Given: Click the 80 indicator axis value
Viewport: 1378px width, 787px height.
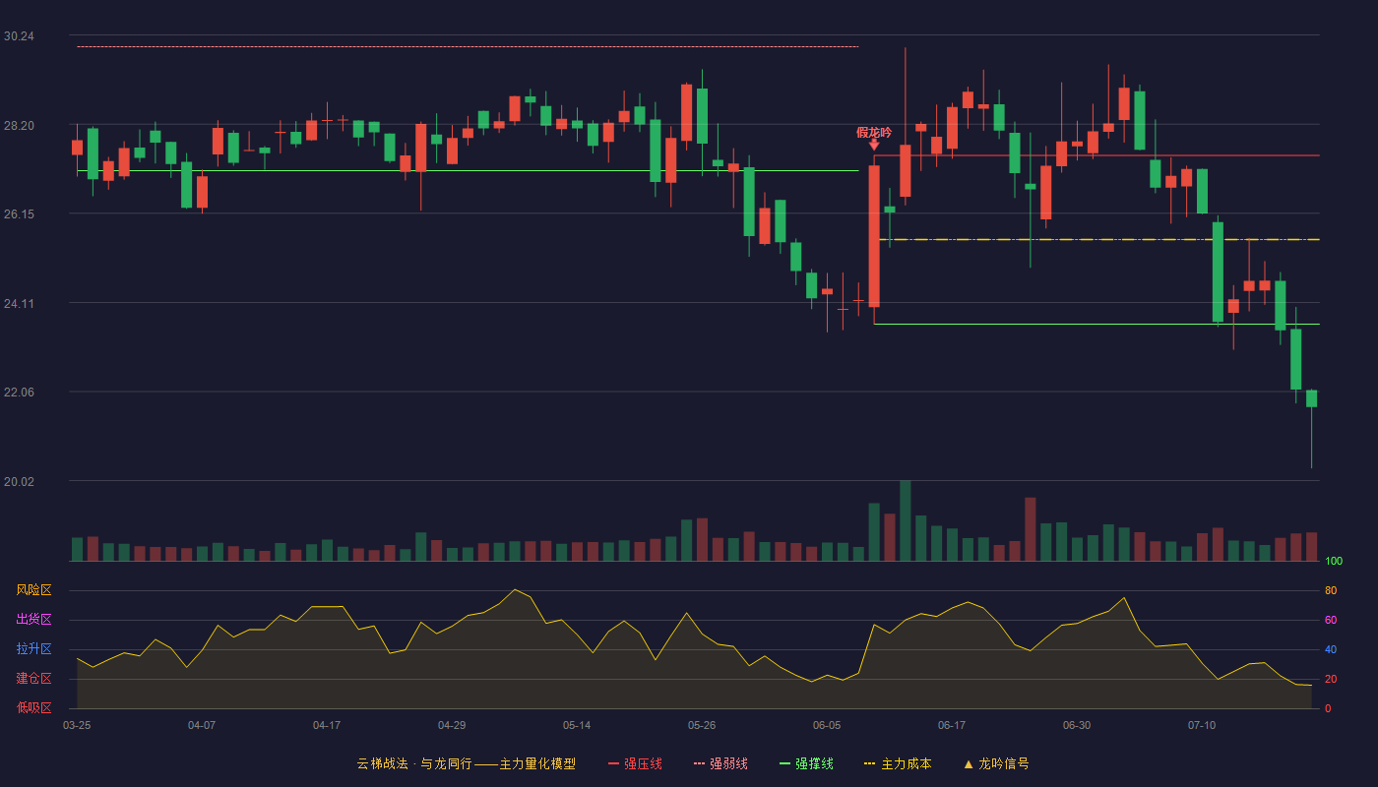Looking at the screenshot, I should (x=1331, y=590).
